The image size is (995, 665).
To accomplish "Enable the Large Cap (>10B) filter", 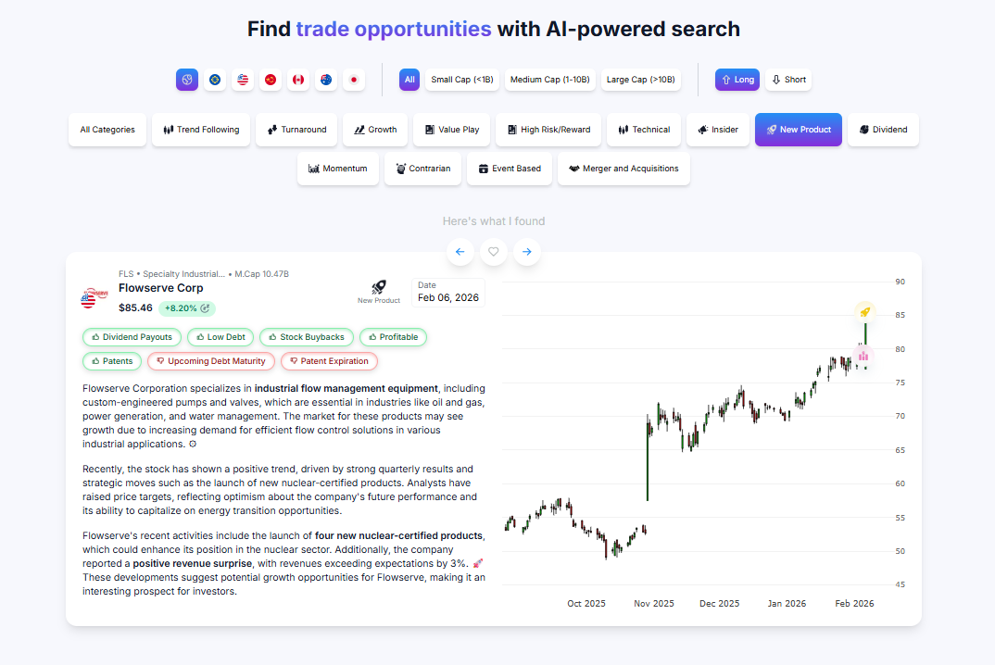I will click(x=641, y=80).
